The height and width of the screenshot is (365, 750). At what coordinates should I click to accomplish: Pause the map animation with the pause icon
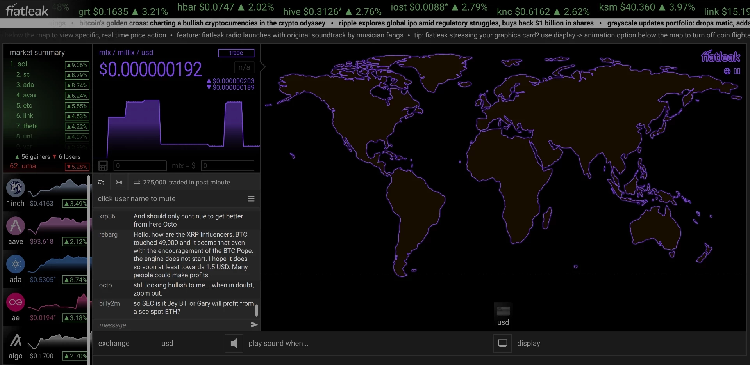pos(737,71)
